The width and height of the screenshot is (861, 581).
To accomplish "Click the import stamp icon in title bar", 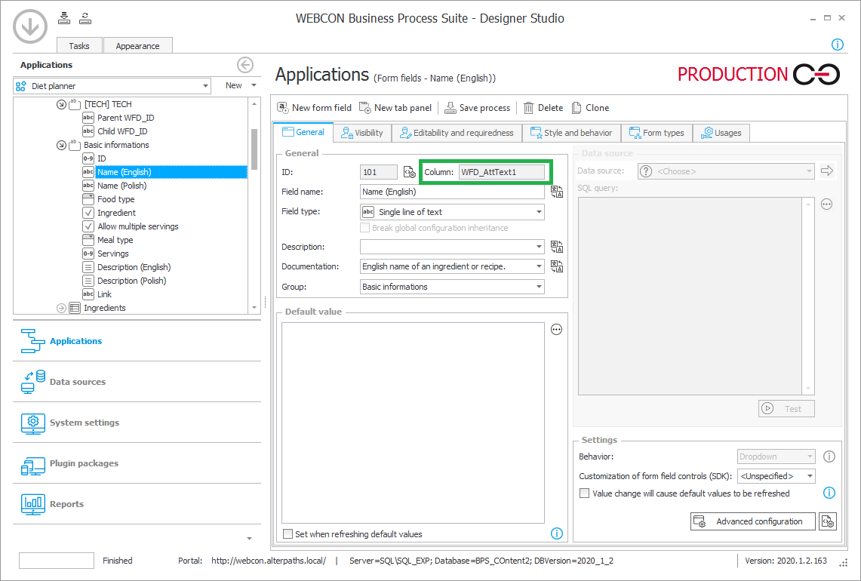I will 64,18.
